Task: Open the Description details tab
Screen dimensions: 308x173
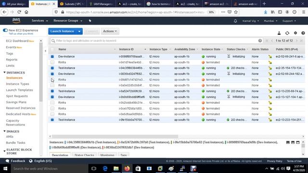Action: (x=60, y=155)
